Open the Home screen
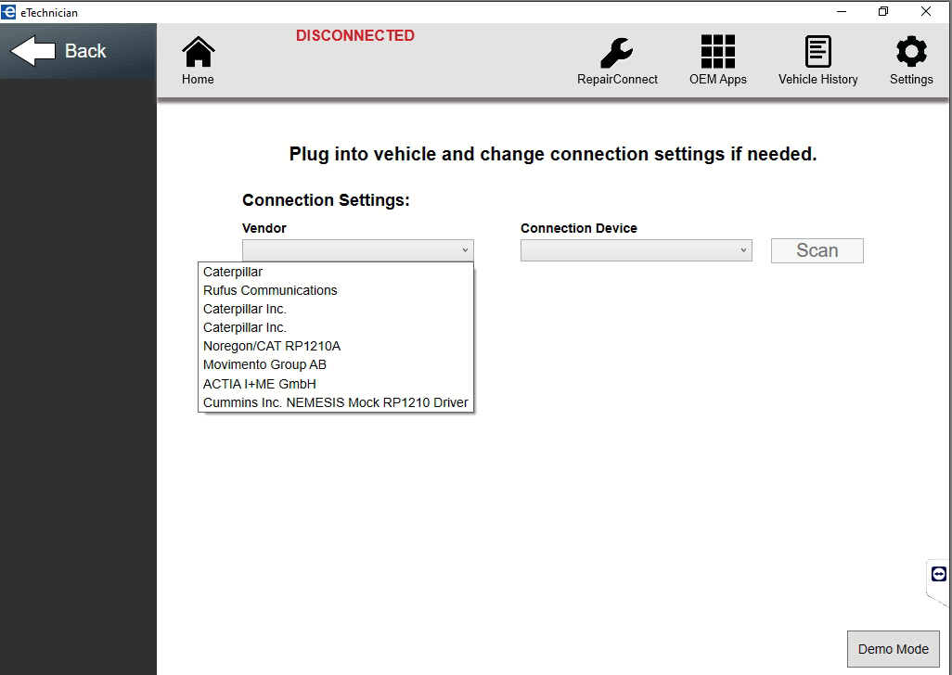The height and width of the screenshot is (675, 952). (197, 57)
